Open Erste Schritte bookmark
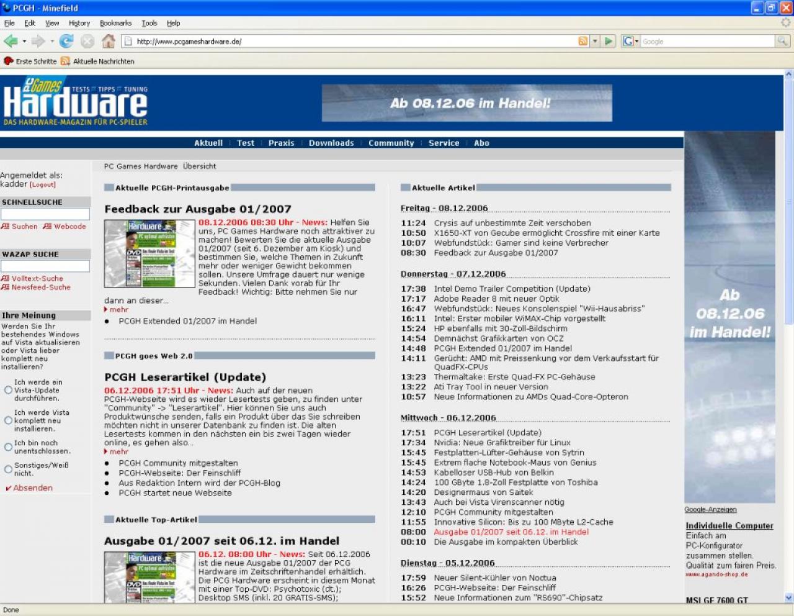 coord(30,61)
